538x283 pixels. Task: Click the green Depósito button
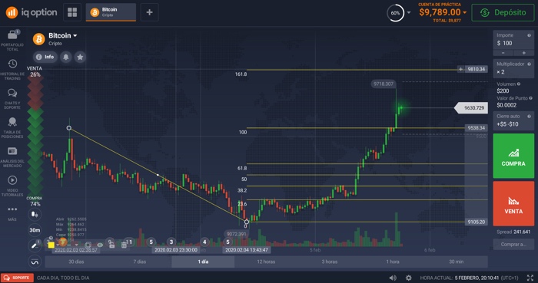point(503,13)
